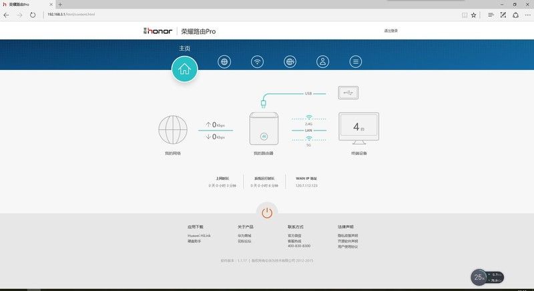The image size is (534, 291).
Task: Click the 客服热线 text
Action: click(x=294, y=241)
